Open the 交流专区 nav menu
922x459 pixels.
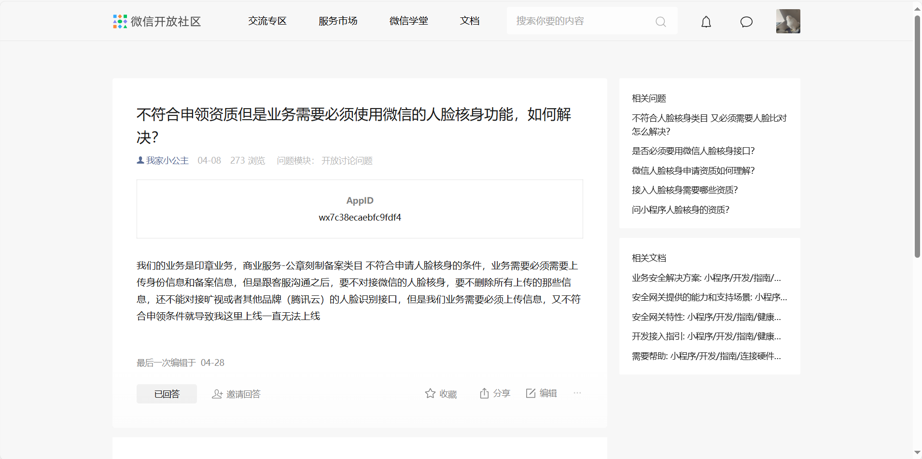tap(267, 21)
